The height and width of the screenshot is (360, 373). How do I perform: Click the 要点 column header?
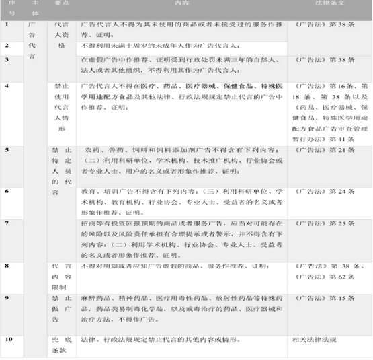pos(62,3)
